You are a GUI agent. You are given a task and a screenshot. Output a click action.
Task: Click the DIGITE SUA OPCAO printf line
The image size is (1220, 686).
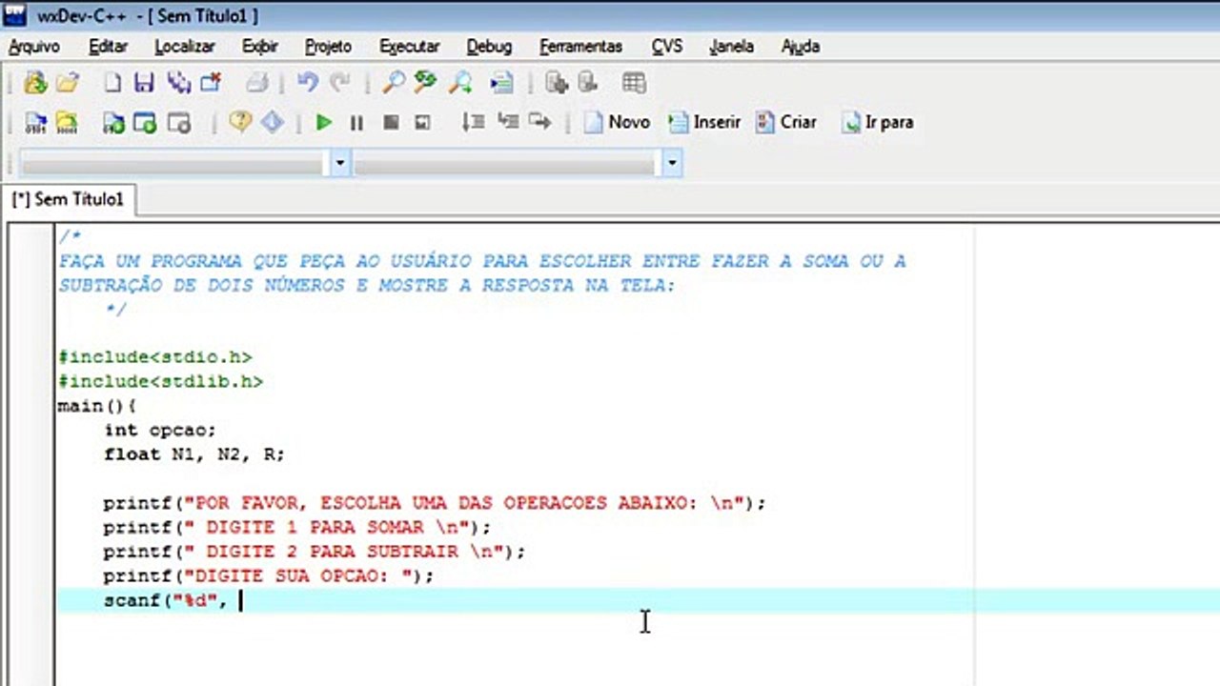coord(269,576)
